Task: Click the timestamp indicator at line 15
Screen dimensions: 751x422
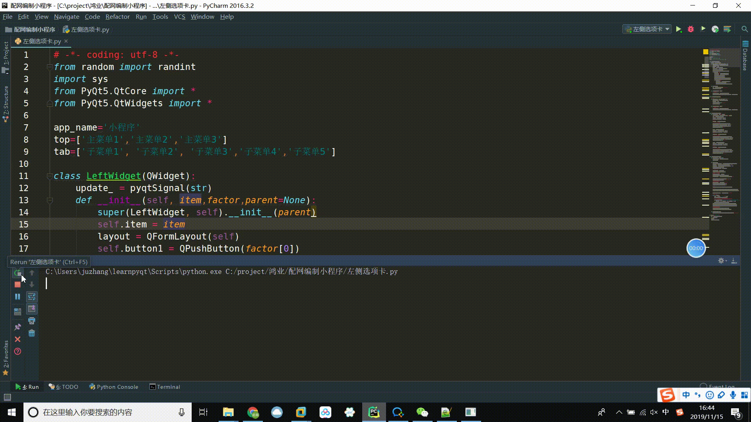Action: click(696, 248)
